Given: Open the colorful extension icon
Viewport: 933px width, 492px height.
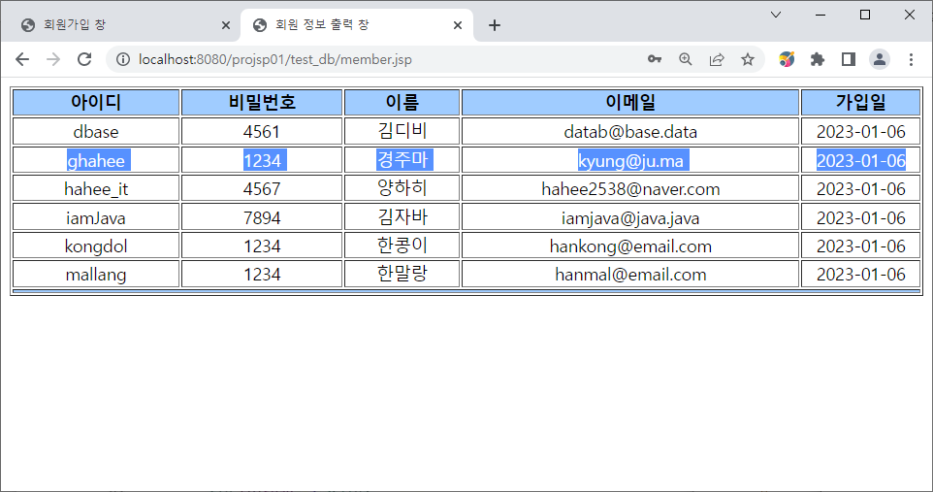Looking at the screenshot, I should [787, 59].
